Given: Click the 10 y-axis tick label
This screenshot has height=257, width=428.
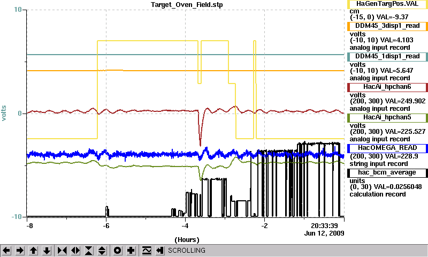Looking at the screenshot, I should pyautogui.click(x=18, y=10).
